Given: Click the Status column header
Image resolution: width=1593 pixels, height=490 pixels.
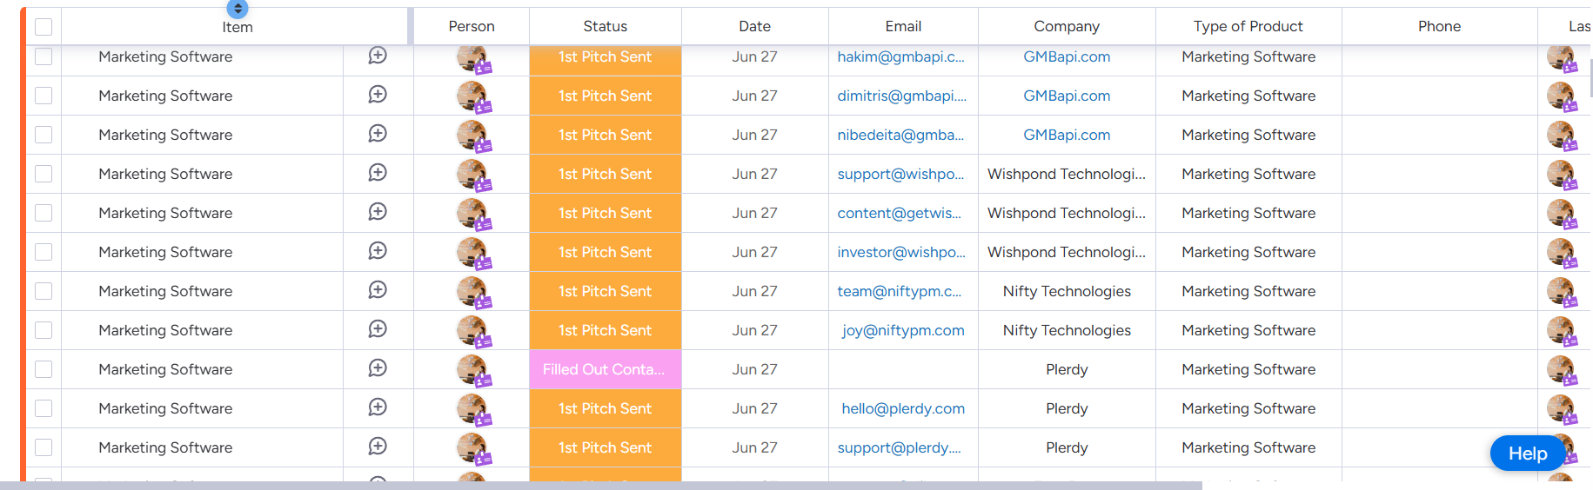Looking at the screenshot, I should (605, 27).
